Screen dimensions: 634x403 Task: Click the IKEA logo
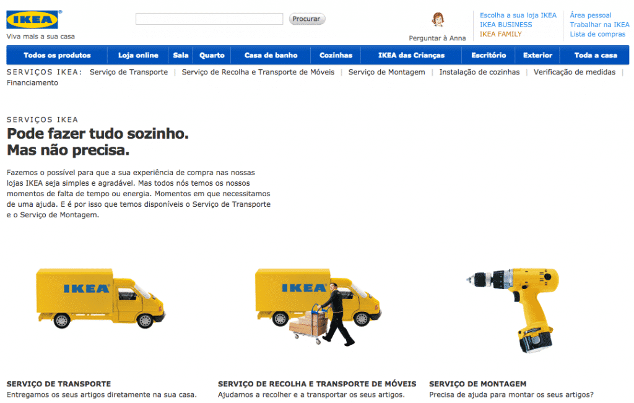click(x=31, y=19)
